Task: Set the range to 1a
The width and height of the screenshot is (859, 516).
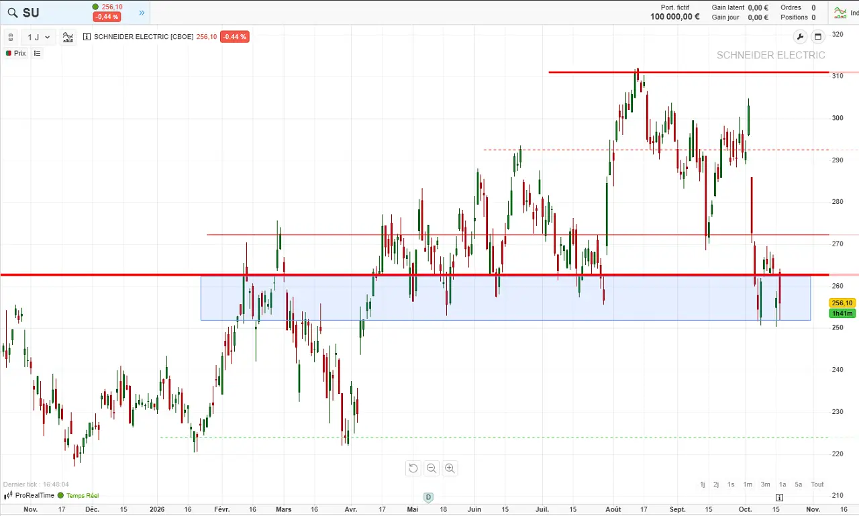Action: [x=782, y=484]
